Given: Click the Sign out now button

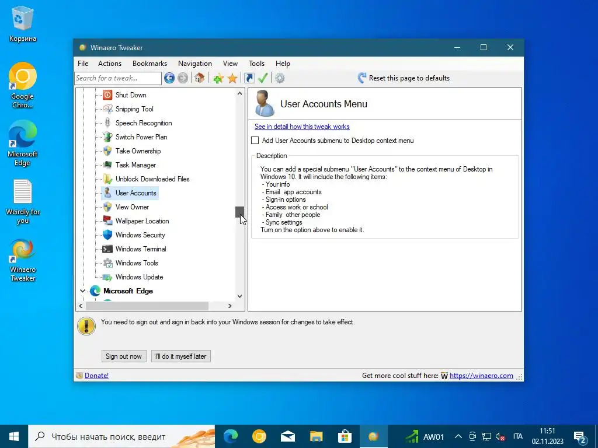Looking at the screenshot, I should coord(124,356).
